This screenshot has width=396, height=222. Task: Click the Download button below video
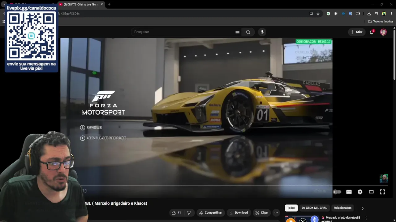click(239, 213)
